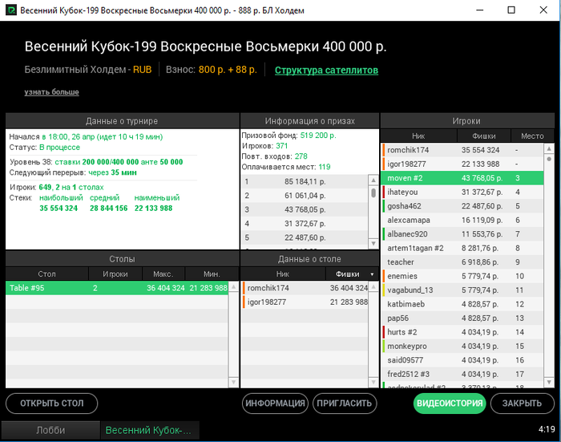Select the Весенний Кубок tab at bottom

tap(150, 430)
